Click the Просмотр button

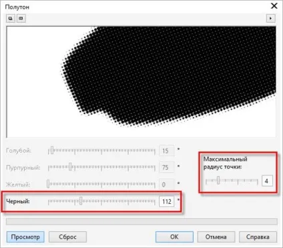point(25,237)
